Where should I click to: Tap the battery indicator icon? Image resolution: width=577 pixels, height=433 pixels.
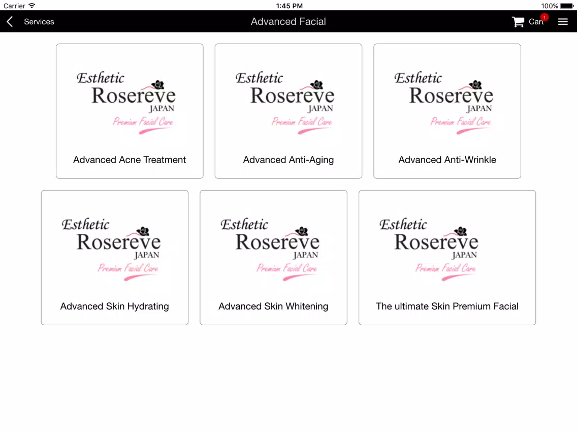[x=567, y=6]
